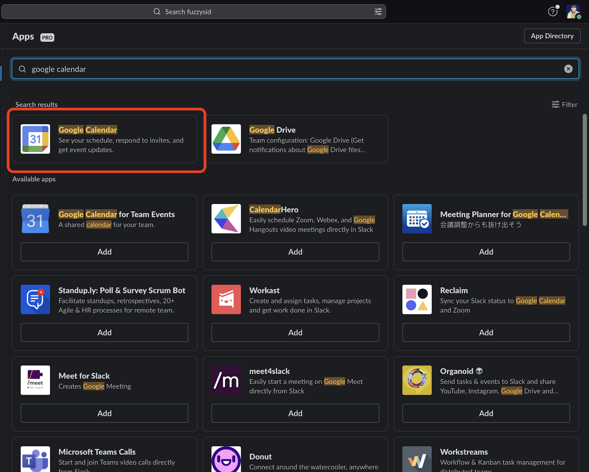Click the Available apps heading

(x=34, y=179)
